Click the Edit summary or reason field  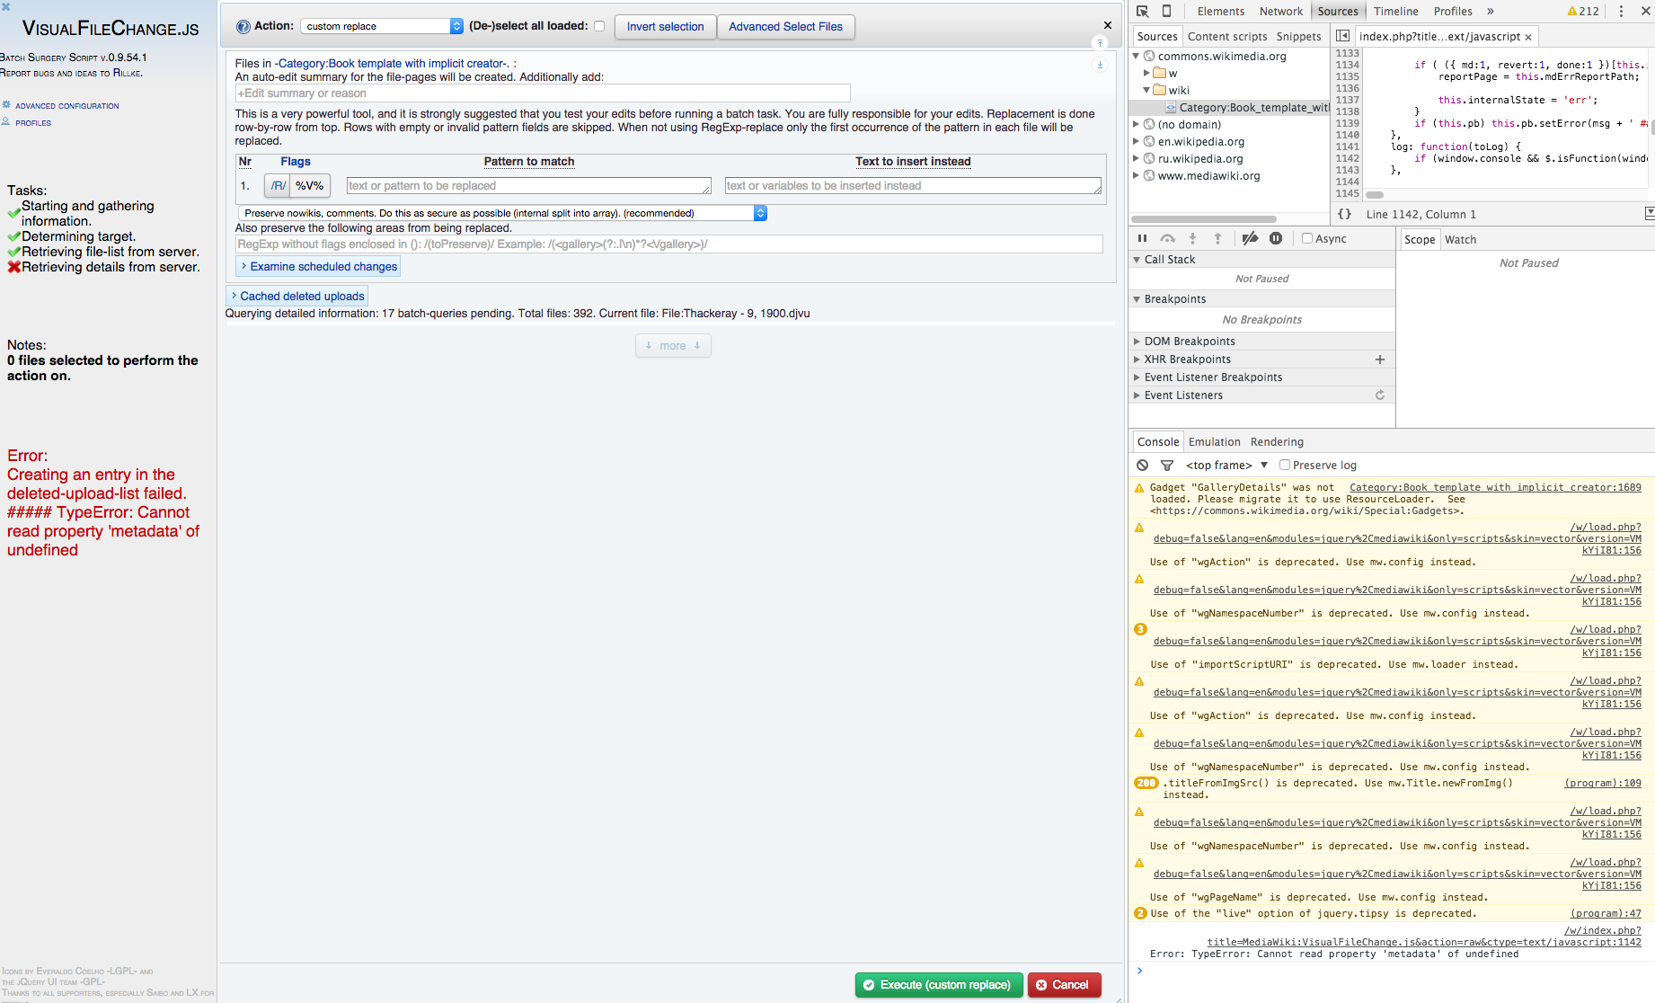pos(543,93)
